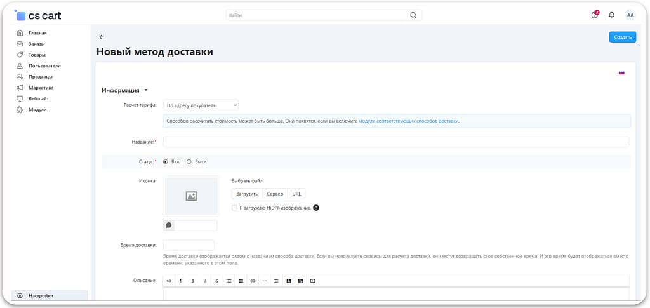Open the 'Расчет тарифа' dropdown
This screenshot has height=308, width=650.
coord(201,105)
